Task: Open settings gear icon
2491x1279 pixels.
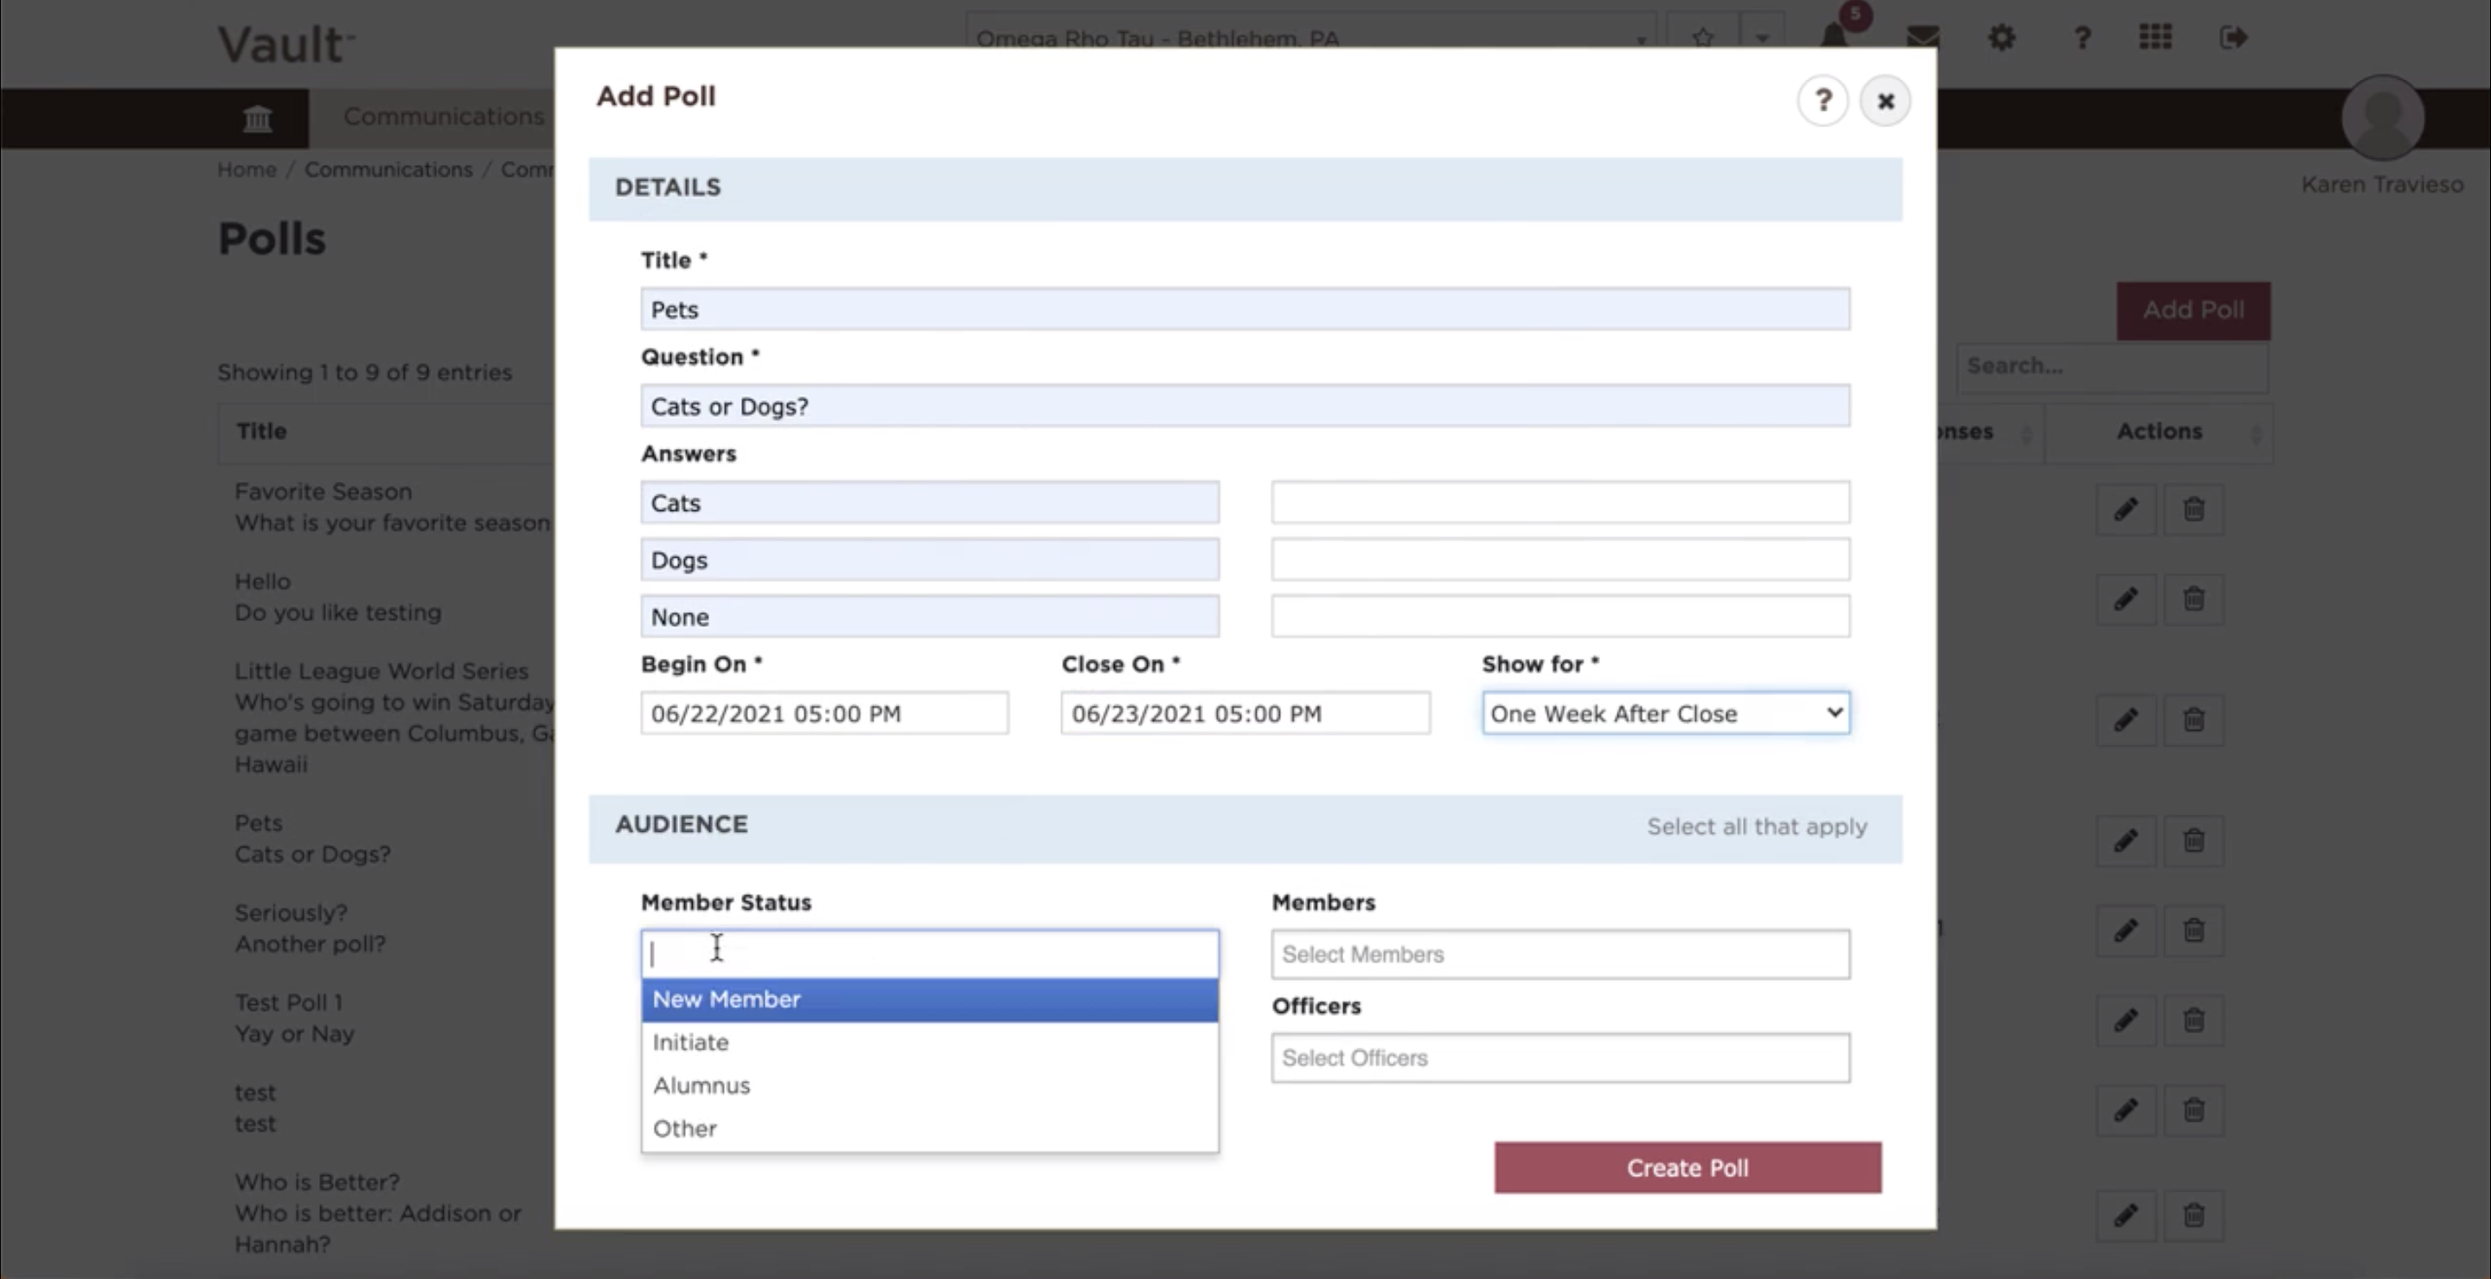Action: click(2001, 38)
